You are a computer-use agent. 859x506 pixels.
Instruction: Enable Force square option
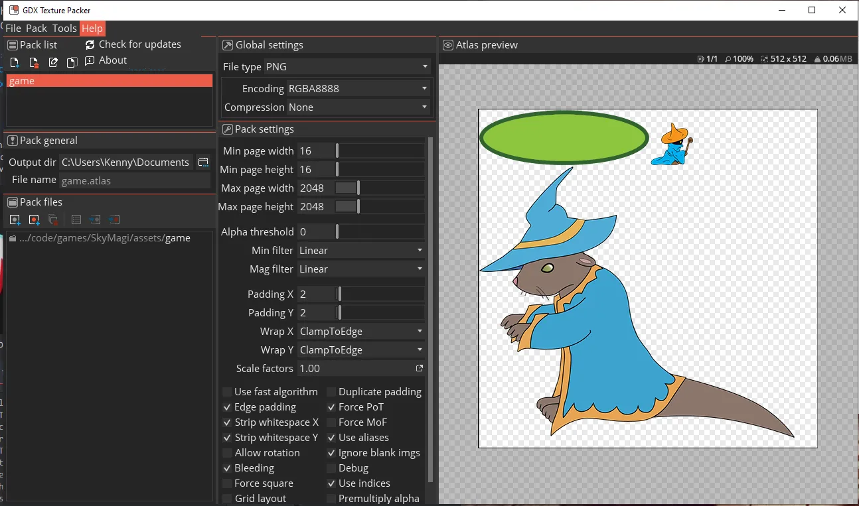click(x=227, y=483)
